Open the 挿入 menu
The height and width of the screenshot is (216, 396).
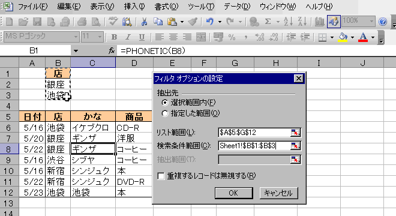click(134, 7)
